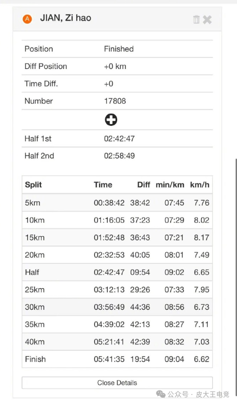Click the runner name JIAN, Zi hao
This screenshot has width=237, height=404.
tap(66, 18)
